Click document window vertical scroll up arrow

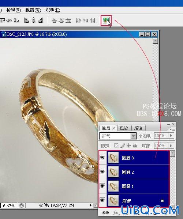point(155,41)
